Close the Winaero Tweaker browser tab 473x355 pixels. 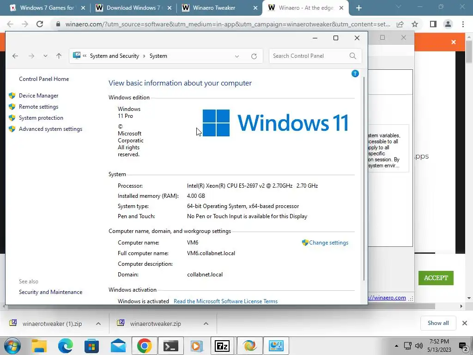pos(255,8)
